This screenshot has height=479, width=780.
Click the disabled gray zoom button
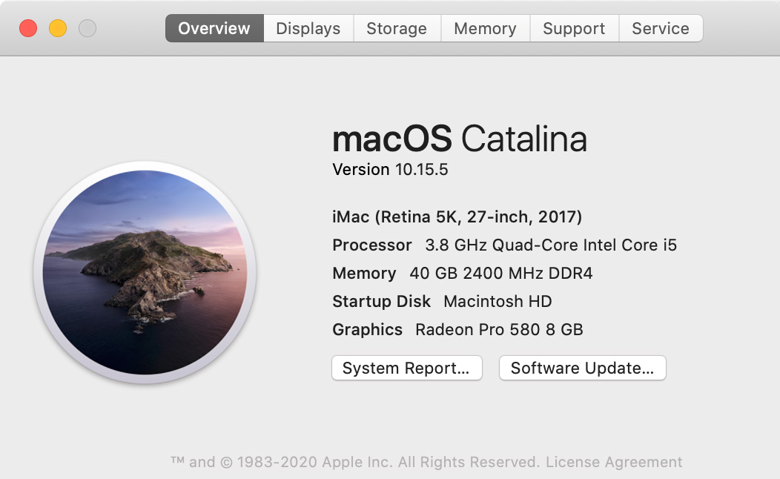87,28
